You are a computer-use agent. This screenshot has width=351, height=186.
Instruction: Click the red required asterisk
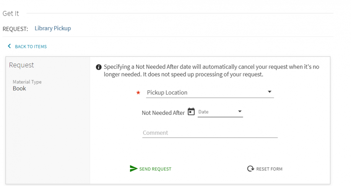[138, 93]
